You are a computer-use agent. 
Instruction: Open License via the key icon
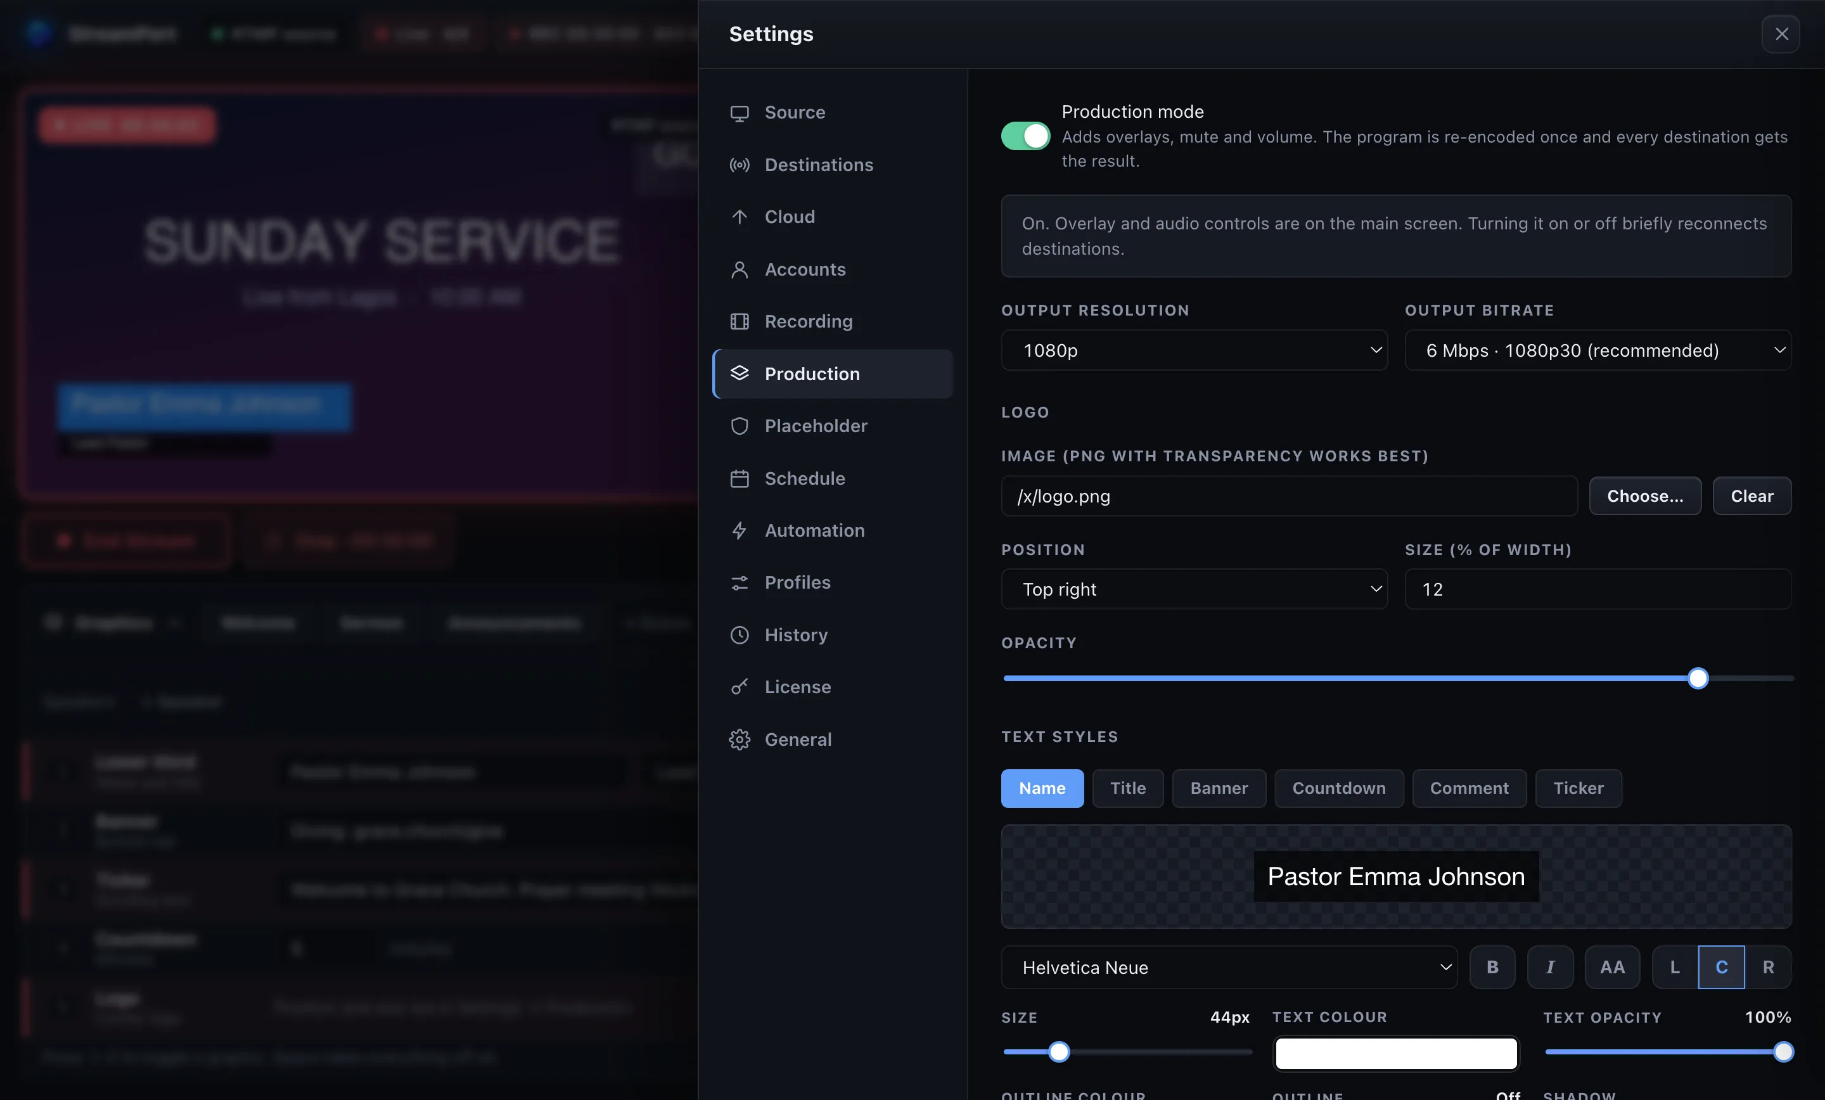tap(739, 687)
